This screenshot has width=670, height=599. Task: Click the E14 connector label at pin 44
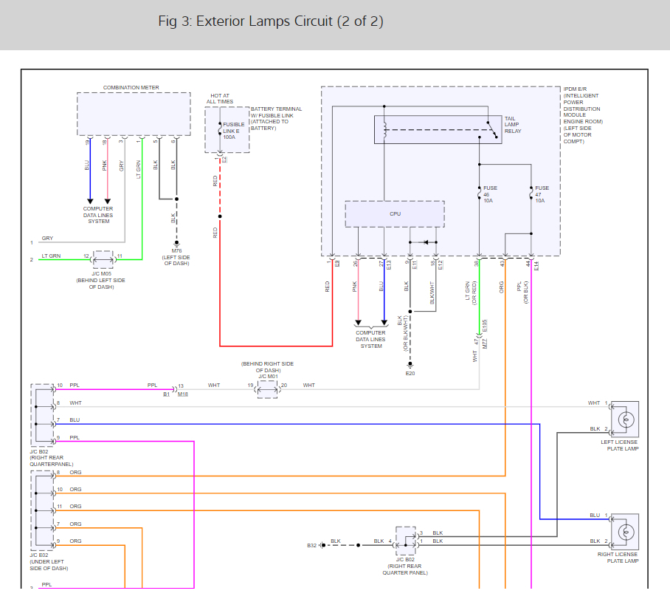point(536,266)
